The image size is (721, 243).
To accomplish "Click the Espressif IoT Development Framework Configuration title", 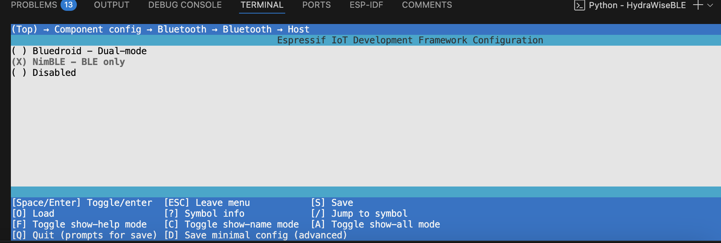I will (409, 40).
